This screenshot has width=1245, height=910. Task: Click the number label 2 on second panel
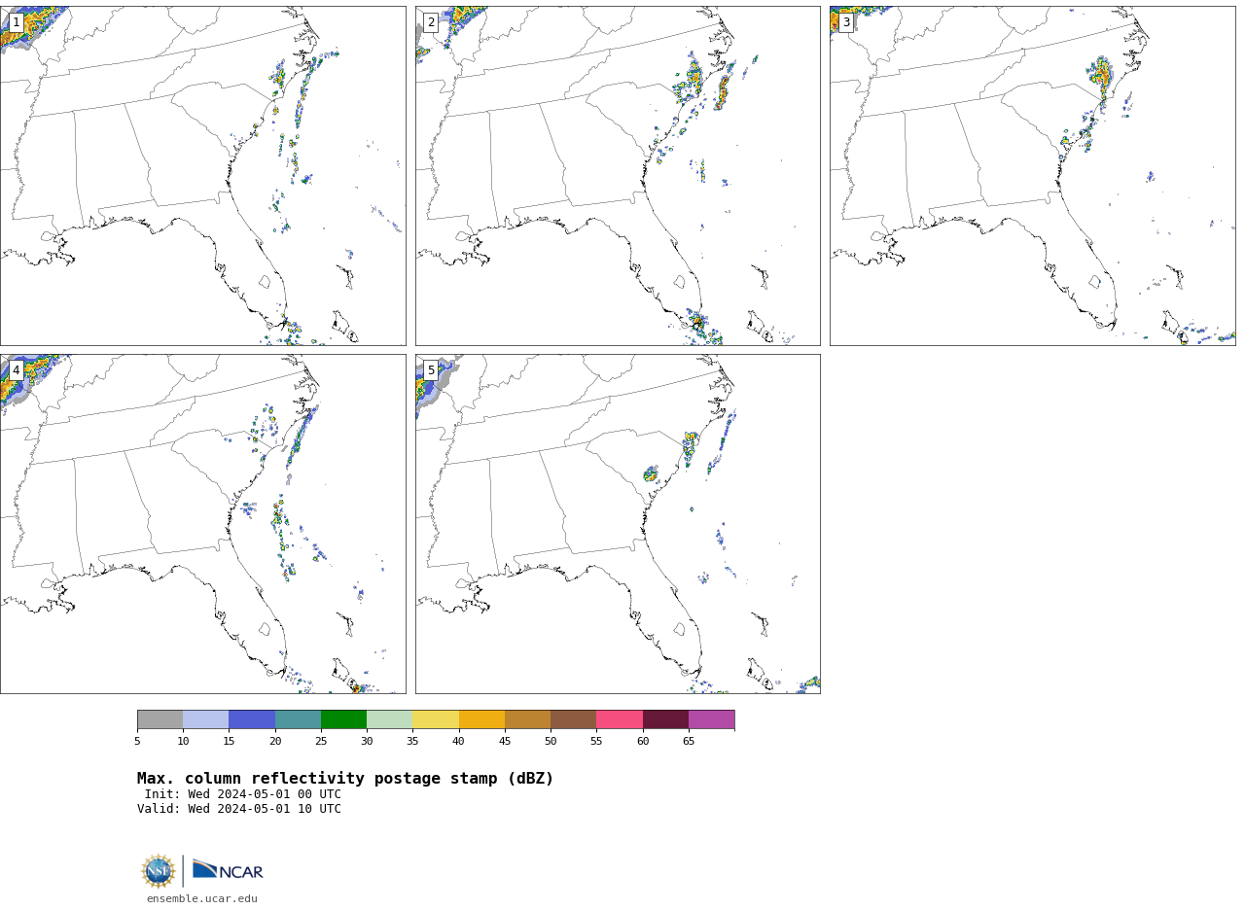coord(431,22)
